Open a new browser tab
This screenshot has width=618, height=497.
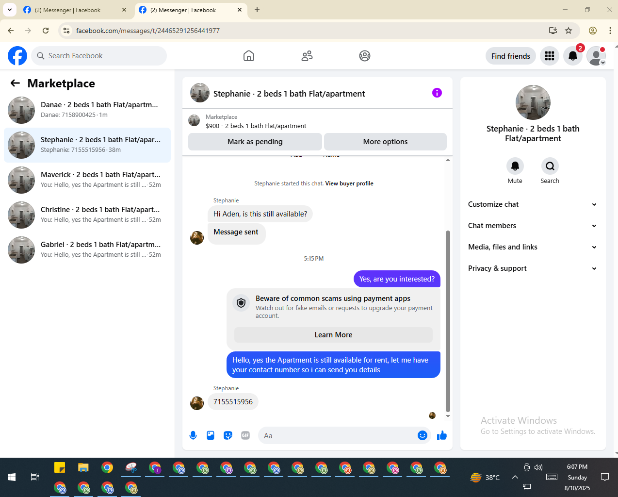pyautogui.click(x=257, y=10)
